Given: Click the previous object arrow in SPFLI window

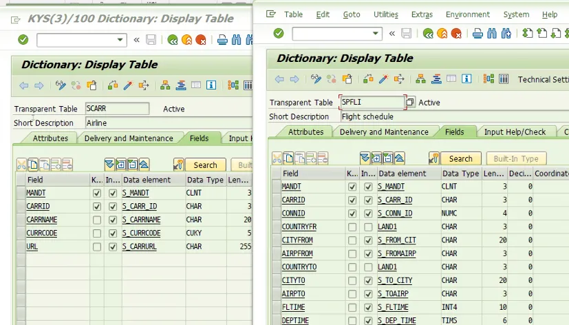Looking at the screenshot, I should [279, 78].
